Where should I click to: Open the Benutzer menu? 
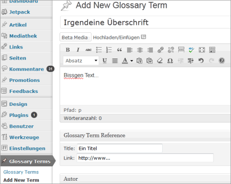(x=21, y=126)
